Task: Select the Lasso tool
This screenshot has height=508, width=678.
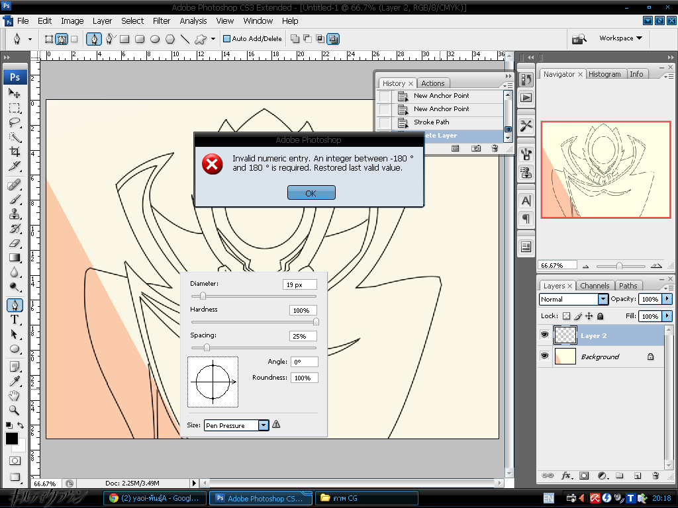Action: tap(15, 122)
